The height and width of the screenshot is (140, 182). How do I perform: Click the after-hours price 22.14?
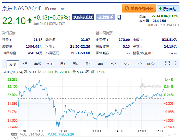point(156,16)
